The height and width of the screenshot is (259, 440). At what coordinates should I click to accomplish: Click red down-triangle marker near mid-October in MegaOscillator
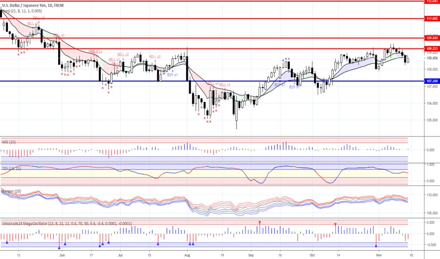[335, 225]
